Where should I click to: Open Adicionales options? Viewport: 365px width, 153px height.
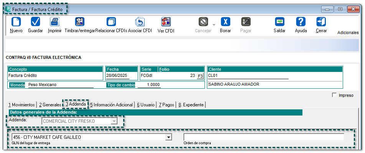pyautogui.click(x=348, y=33)
